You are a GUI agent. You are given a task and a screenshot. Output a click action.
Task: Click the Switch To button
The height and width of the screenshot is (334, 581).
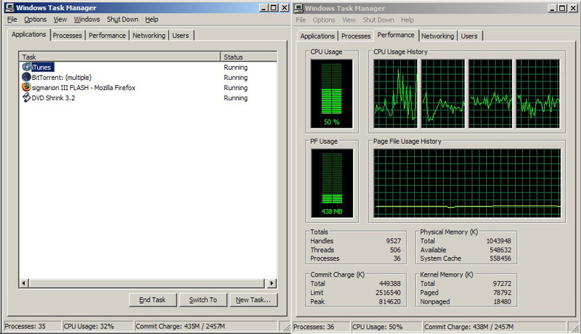[x=203, y=300]
